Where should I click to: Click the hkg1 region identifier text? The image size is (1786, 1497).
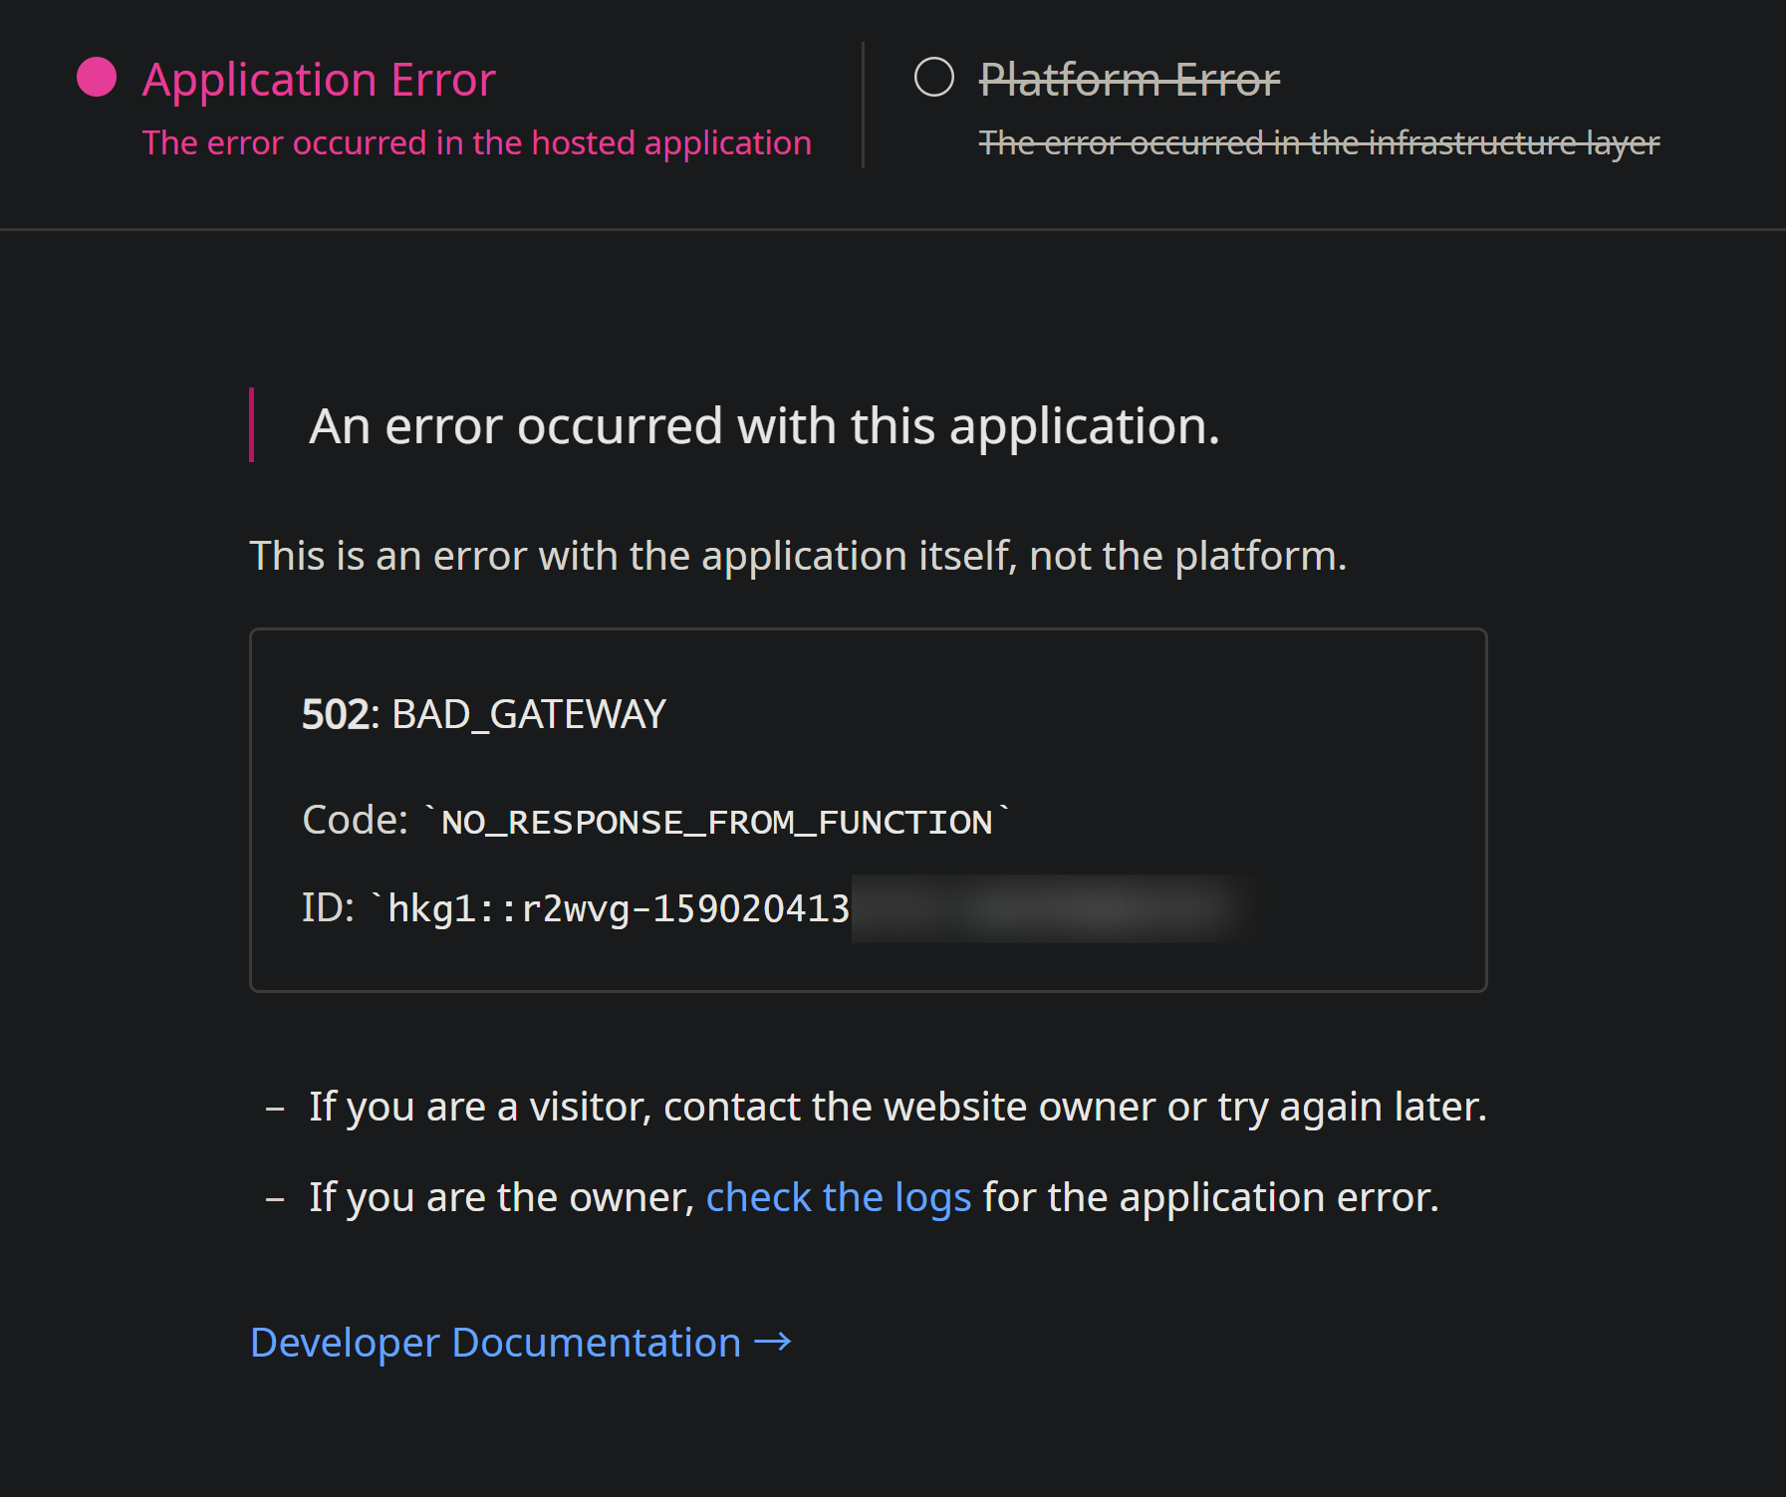point(436,906)
